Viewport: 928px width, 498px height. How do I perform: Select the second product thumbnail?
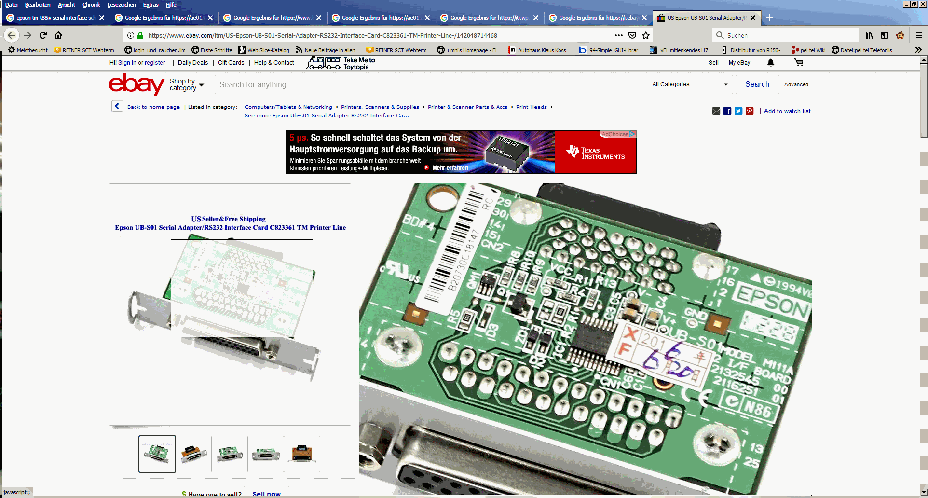(193, 454)
